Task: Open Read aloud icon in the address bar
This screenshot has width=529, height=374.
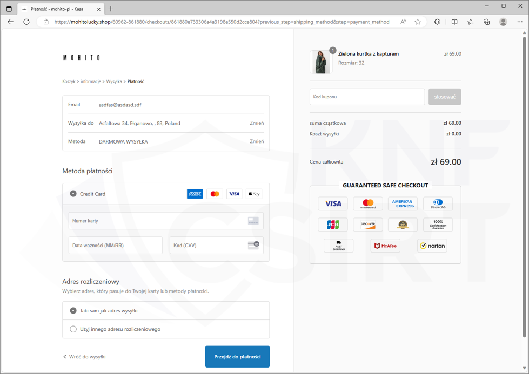Action: tap(403, 22)
